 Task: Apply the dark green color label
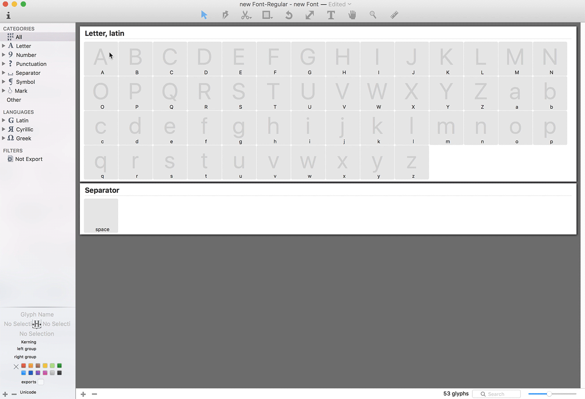(59, 365)
